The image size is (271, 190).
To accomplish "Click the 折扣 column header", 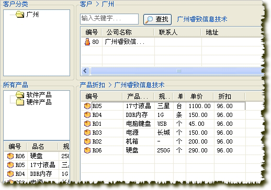I will [x=229, y=96].
